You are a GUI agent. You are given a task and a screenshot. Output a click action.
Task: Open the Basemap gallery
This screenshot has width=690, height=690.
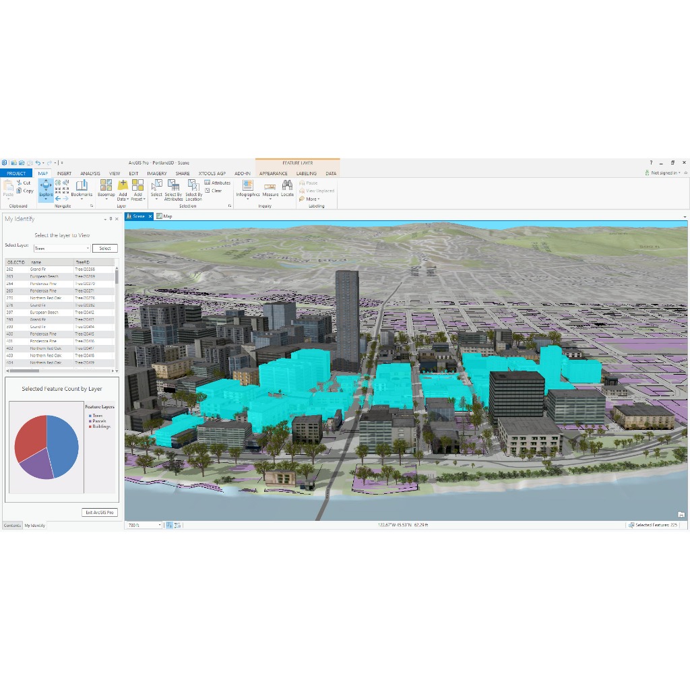[106, 189]
